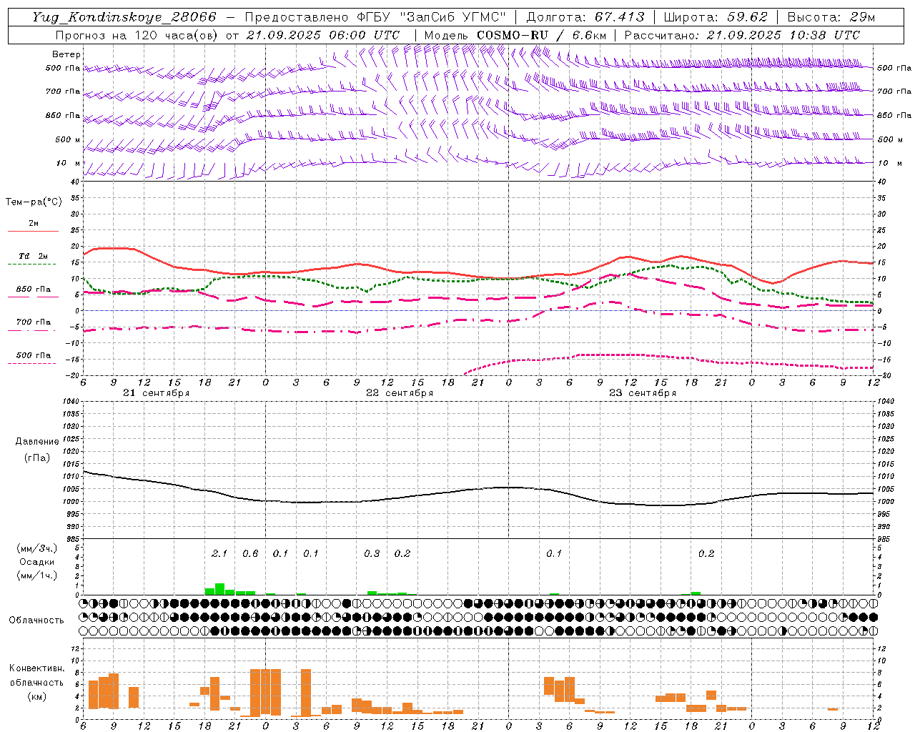This screenshot has height=732, width=915.
Task: Click the "Тем-ра(°C)" temperature axis label
Action: (x=34, y=202)
